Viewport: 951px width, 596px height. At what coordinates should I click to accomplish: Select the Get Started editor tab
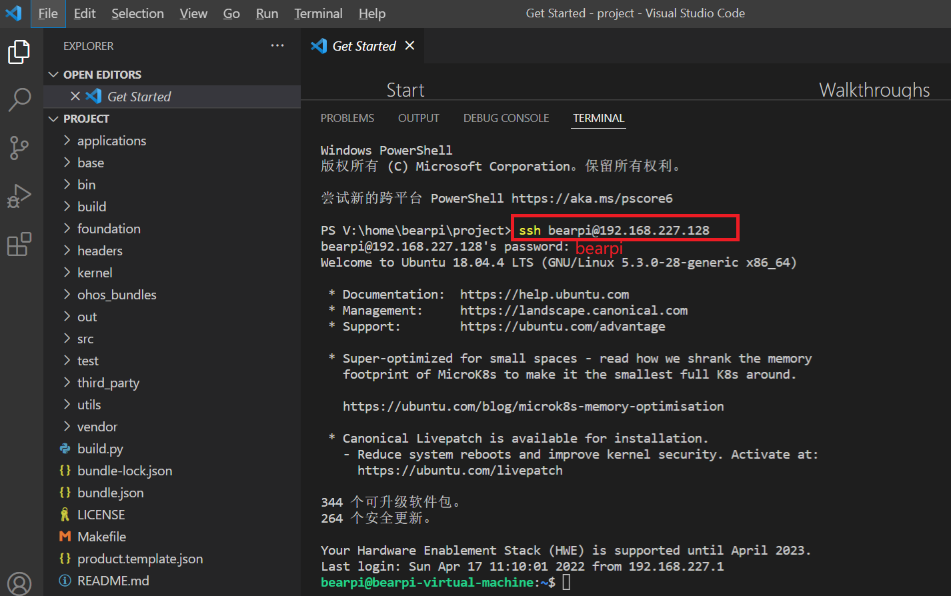[x=362, y=45]
